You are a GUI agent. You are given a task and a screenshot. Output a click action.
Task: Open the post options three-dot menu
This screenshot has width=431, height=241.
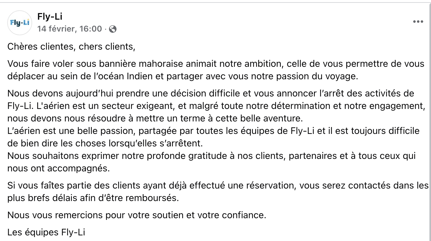coord(418,22)
